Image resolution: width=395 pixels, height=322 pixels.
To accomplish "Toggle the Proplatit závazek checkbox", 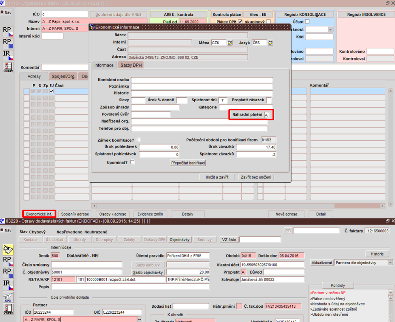I will (269, 100).
